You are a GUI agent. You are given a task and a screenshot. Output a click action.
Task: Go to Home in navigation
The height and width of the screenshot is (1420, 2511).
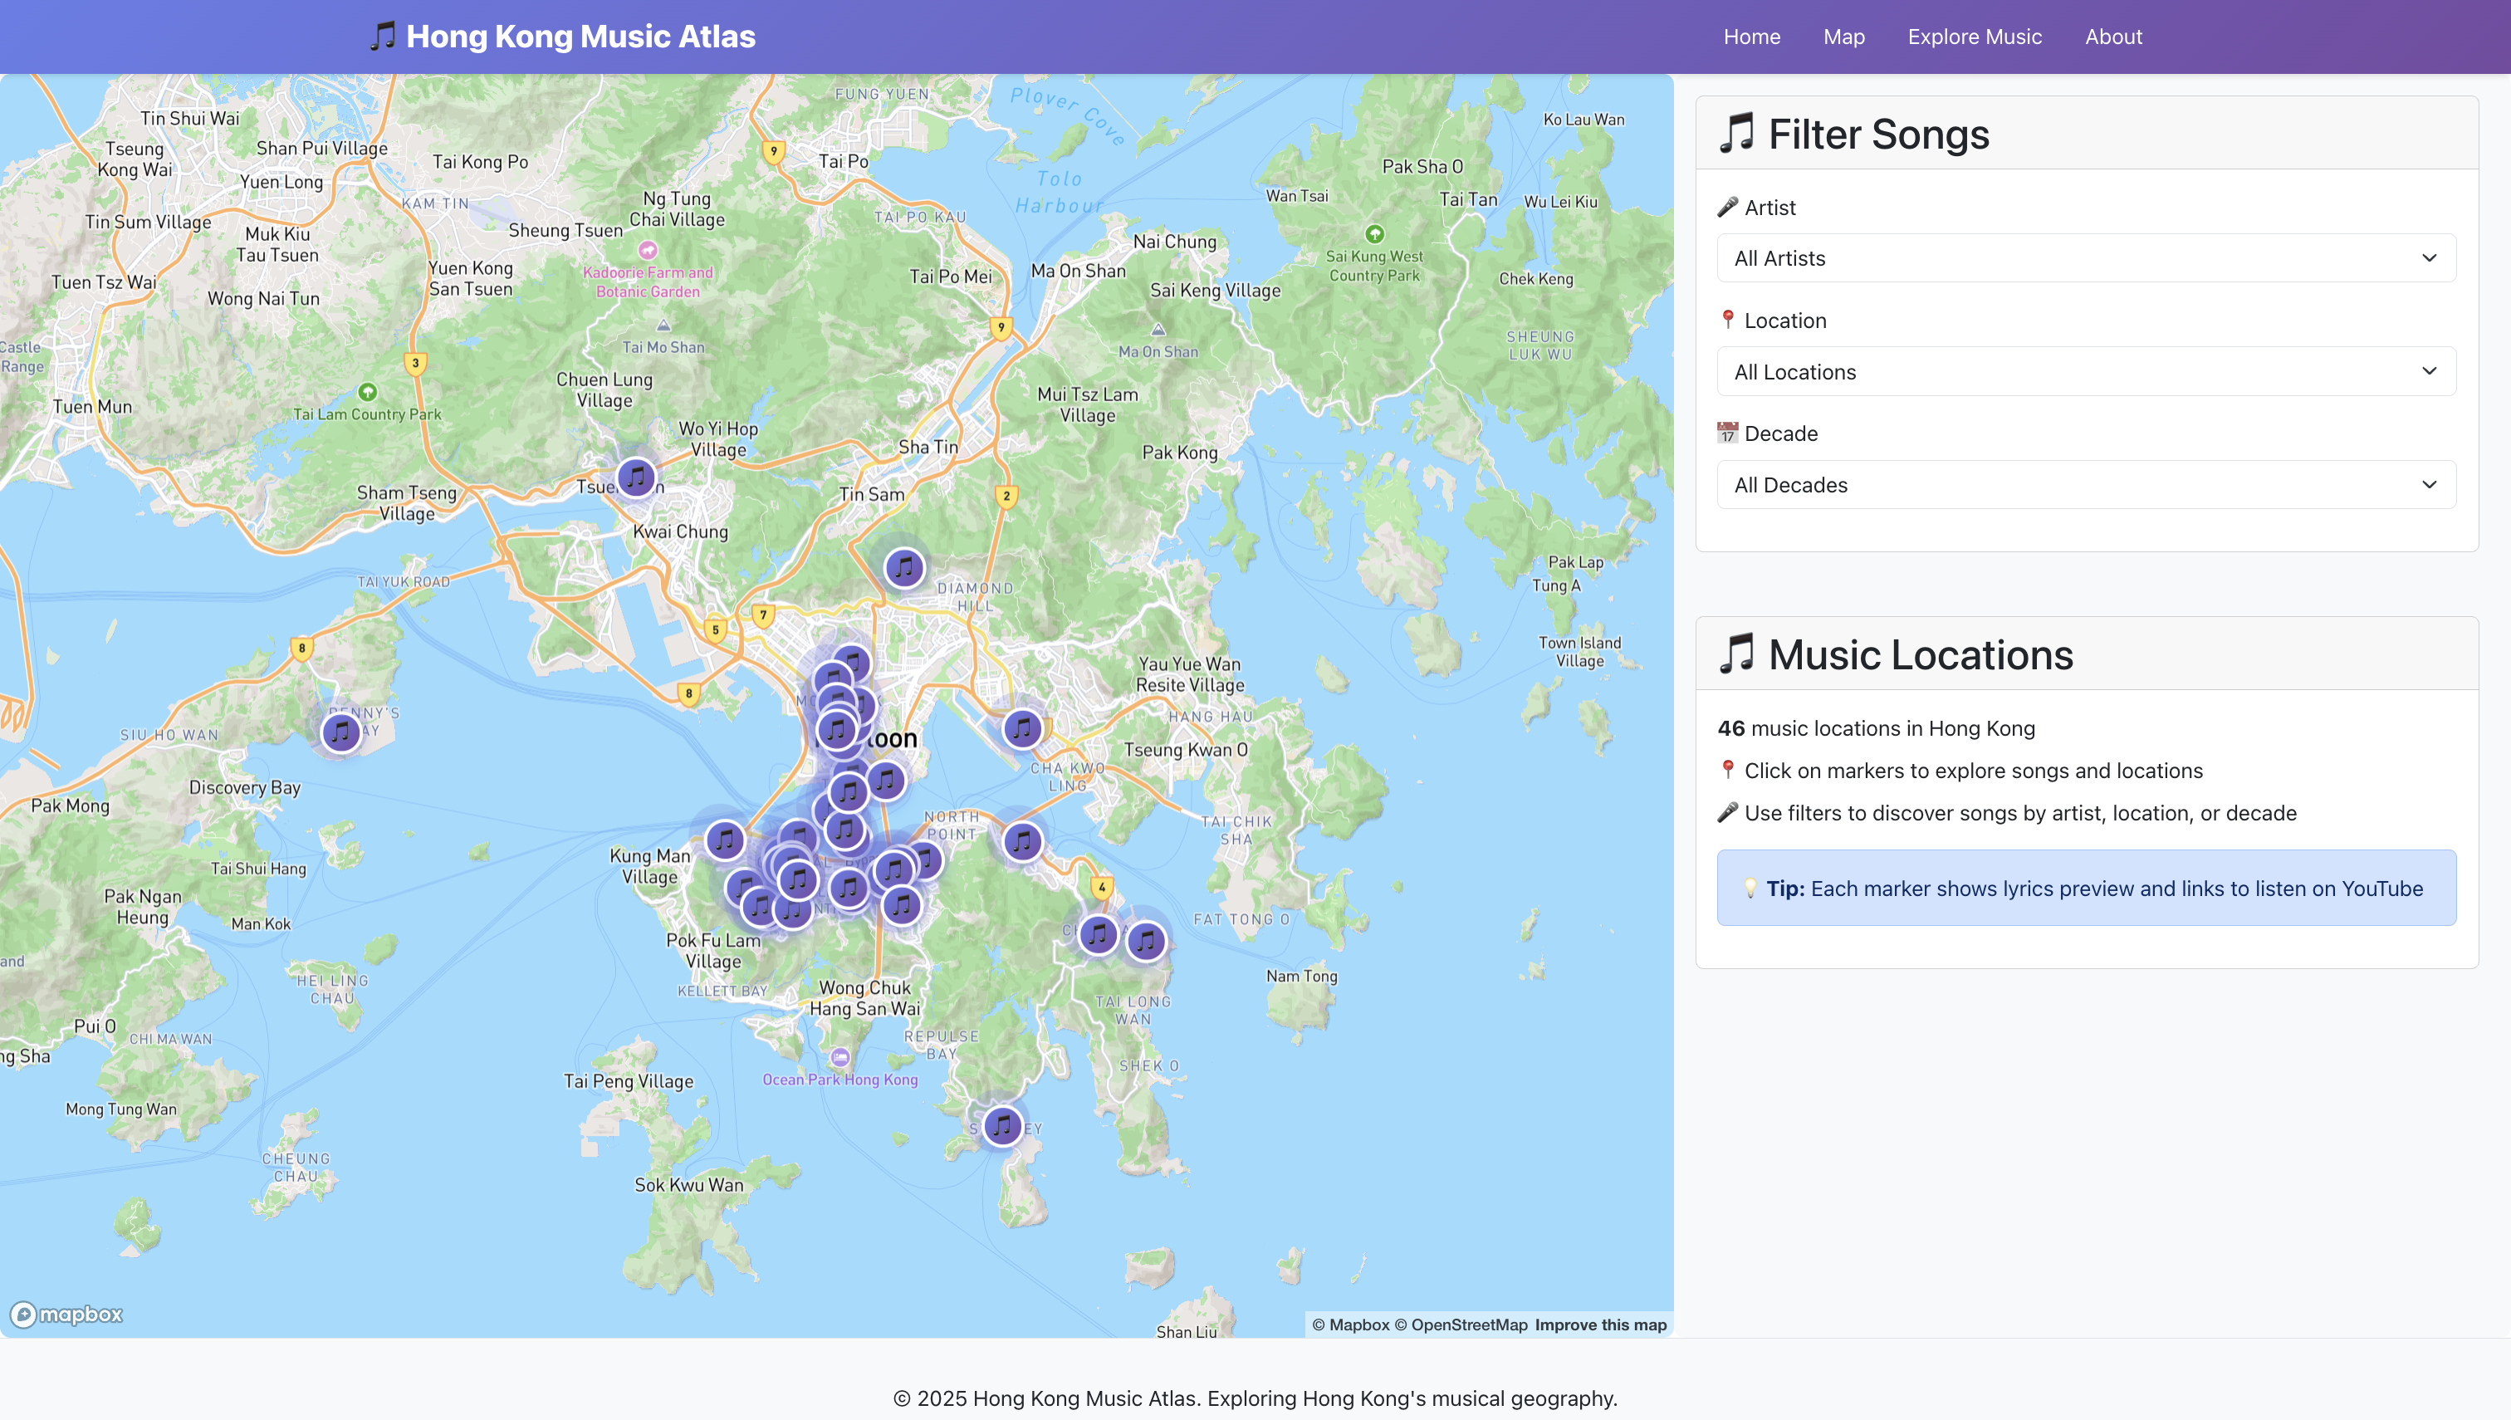[x=1751, y=37]
